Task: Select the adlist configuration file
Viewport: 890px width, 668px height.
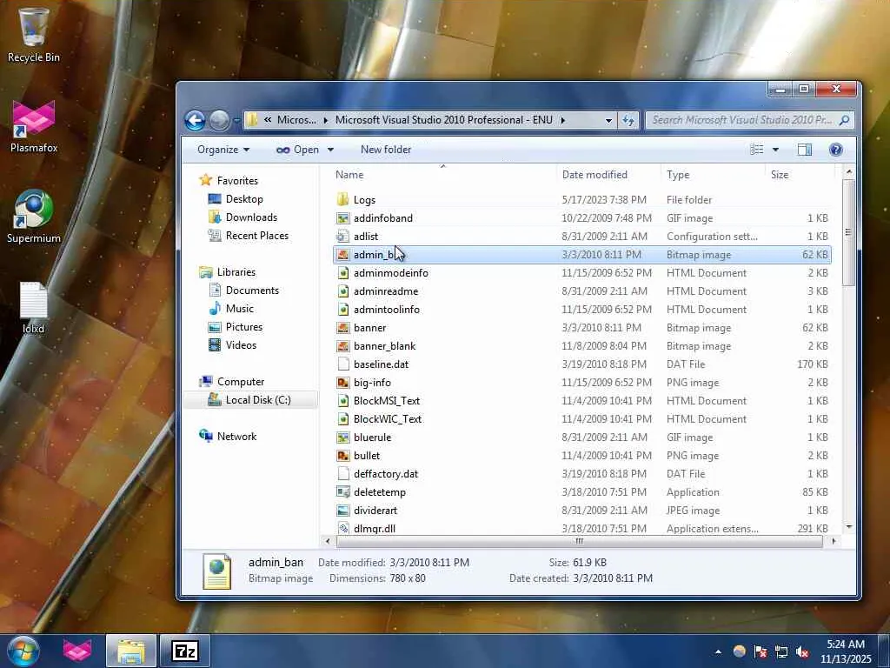Action: (581, 237)
